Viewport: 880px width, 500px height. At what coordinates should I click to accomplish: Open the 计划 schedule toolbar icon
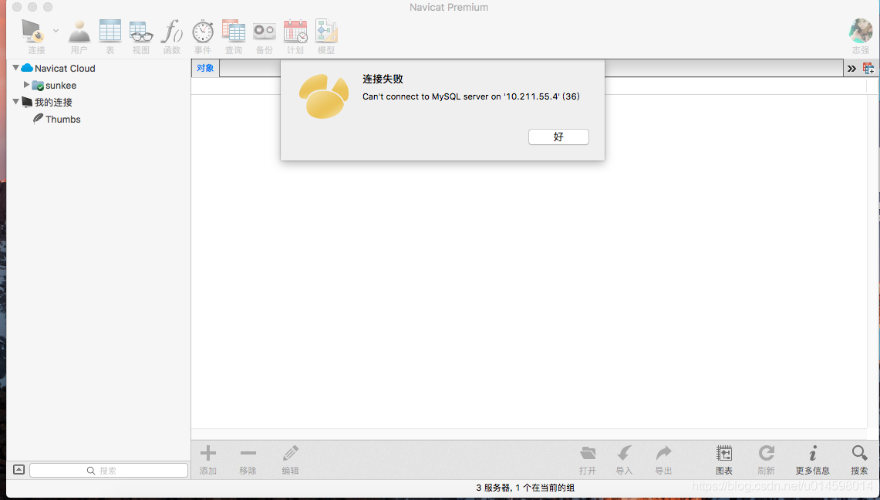tap(295, 32)
